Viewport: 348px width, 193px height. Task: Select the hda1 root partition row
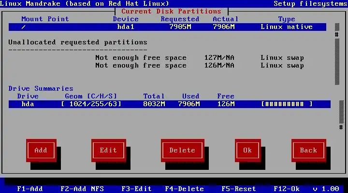pyautogui.click(x=167, y=27)
